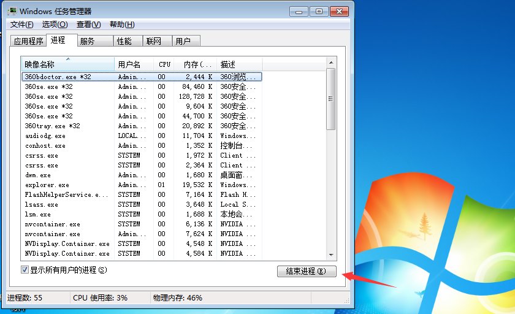Switch to the 应用程序 tab
Viewport: 515px width, 314px height.
click(x=29, y=41)
